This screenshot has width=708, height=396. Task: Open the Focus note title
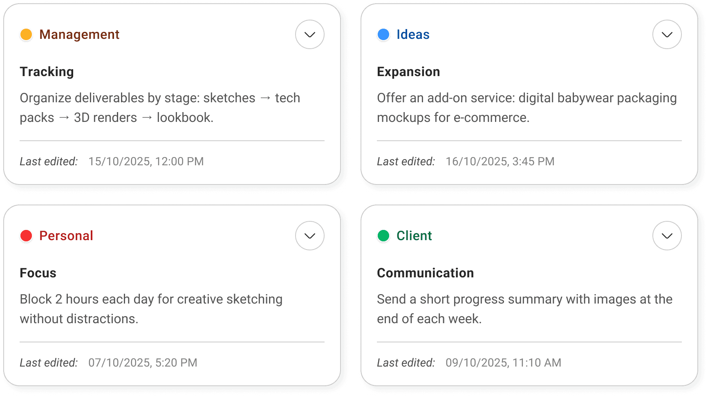[38, 273]
